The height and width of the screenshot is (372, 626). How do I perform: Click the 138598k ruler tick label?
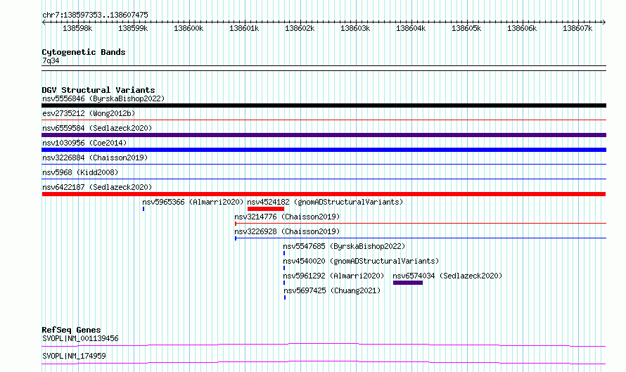coord(77,28)
